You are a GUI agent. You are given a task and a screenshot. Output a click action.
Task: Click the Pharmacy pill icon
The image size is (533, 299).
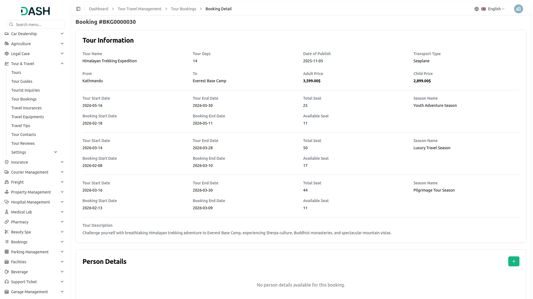click(x=7, y=222)
